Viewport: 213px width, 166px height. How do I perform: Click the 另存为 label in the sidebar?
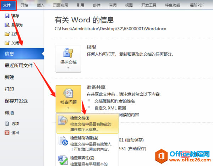tap(17, 25)
